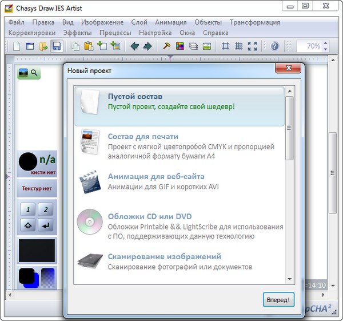Open the Трансформация menu

point(254,22)
